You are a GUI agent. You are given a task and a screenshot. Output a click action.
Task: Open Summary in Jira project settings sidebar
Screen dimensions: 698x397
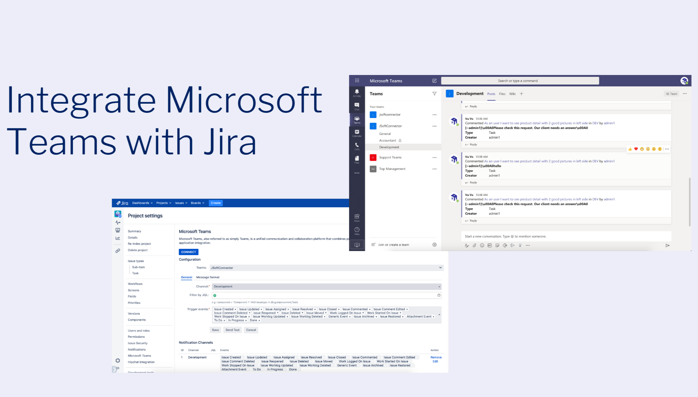(135, 231)
